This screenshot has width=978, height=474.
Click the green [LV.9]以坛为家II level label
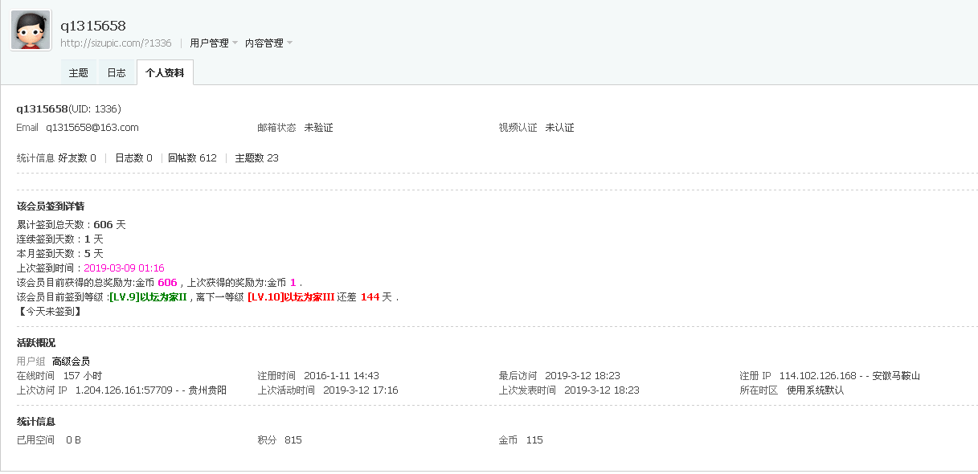[x=149, y=297]
